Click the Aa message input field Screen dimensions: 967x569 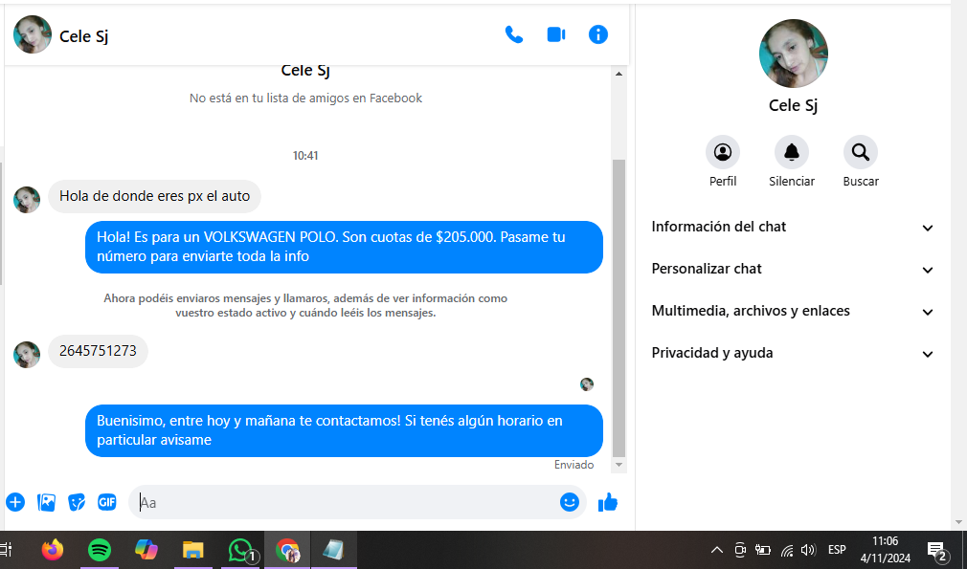point(345,502)
